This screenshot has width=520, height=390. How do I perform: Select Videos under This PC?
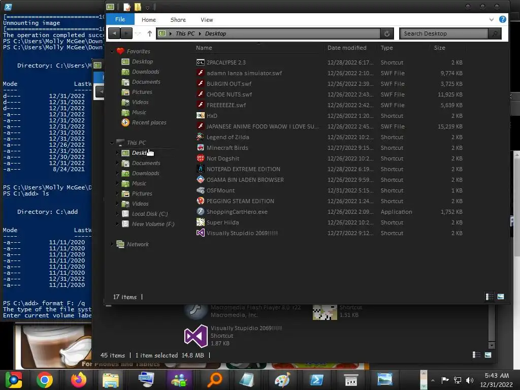[x=140, y=204]
